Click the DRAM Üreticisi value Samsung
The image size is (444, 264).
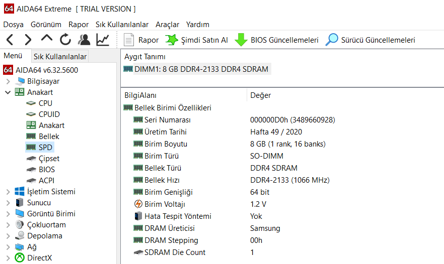(265, 228)
